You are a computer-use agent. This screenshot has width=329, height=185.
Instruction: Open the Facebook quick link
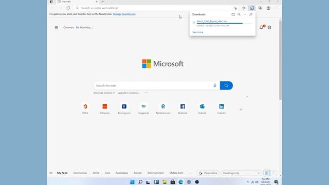pyautogui.click(x=182, y=108)
